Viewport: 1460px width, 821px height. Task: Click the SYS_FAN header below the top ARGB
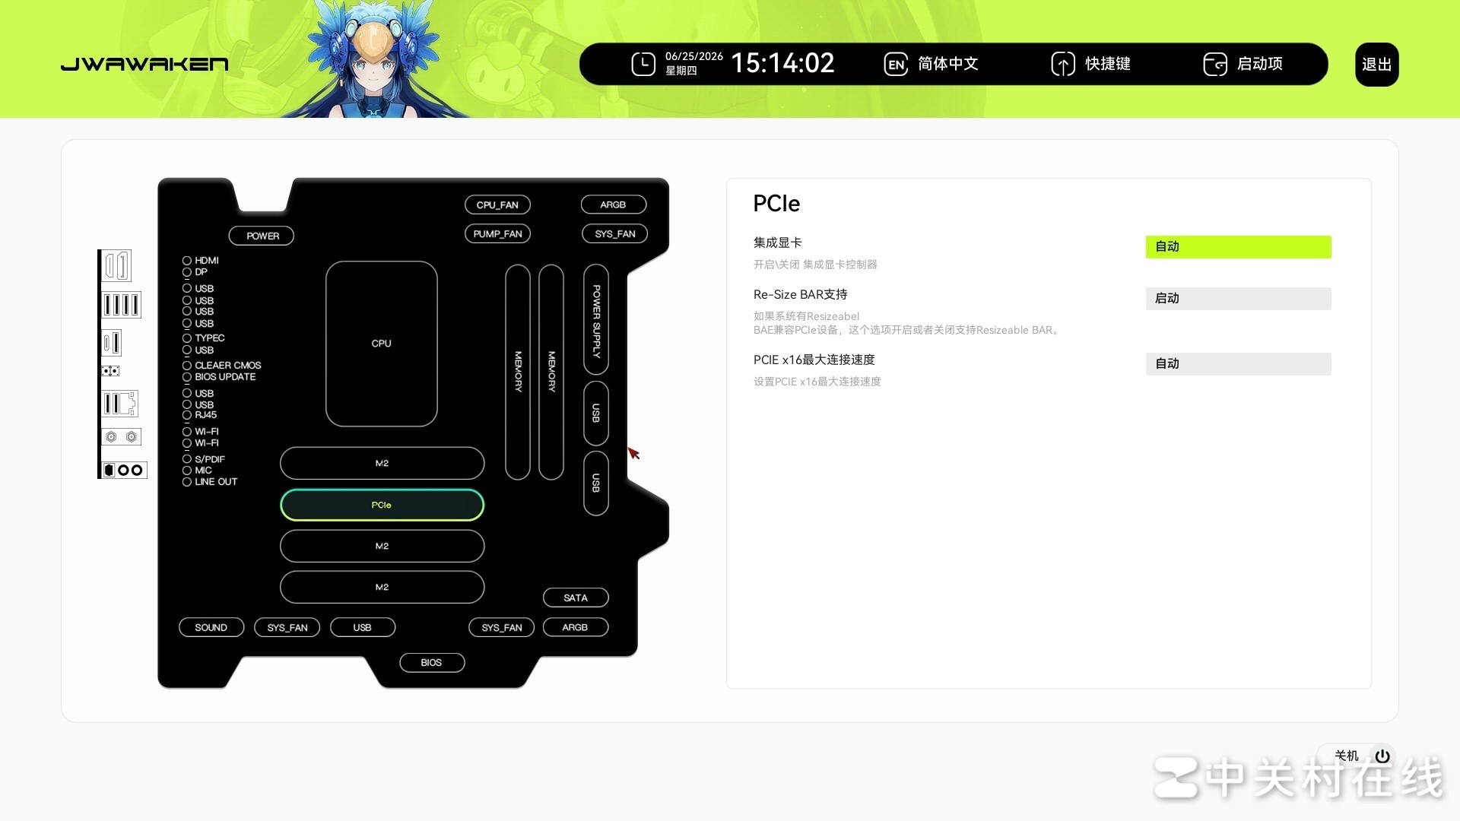click(614, 234)
